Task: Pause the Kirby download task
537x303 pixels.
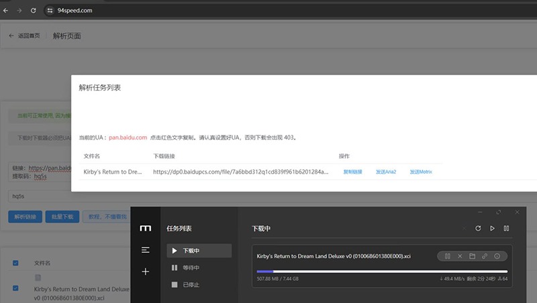Action: (447, 256)
